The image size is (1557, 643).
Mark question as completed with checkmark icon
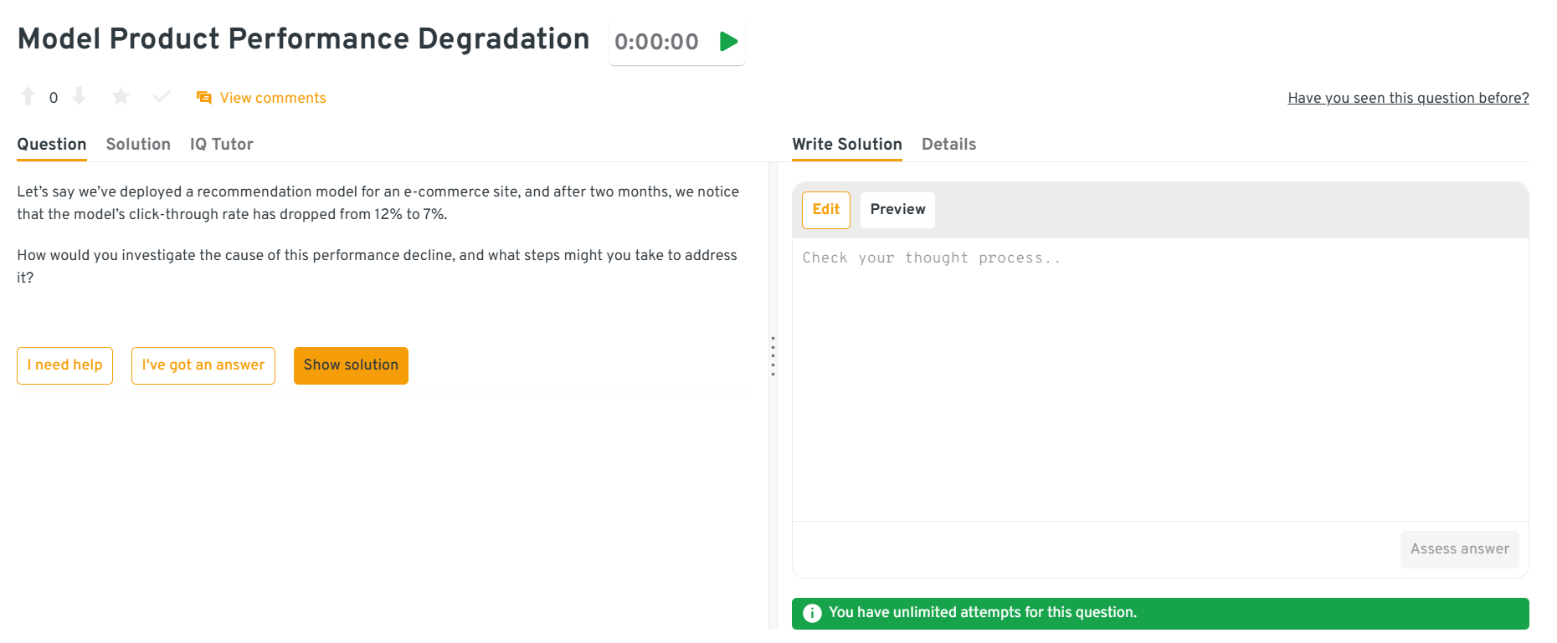(162, 97)
